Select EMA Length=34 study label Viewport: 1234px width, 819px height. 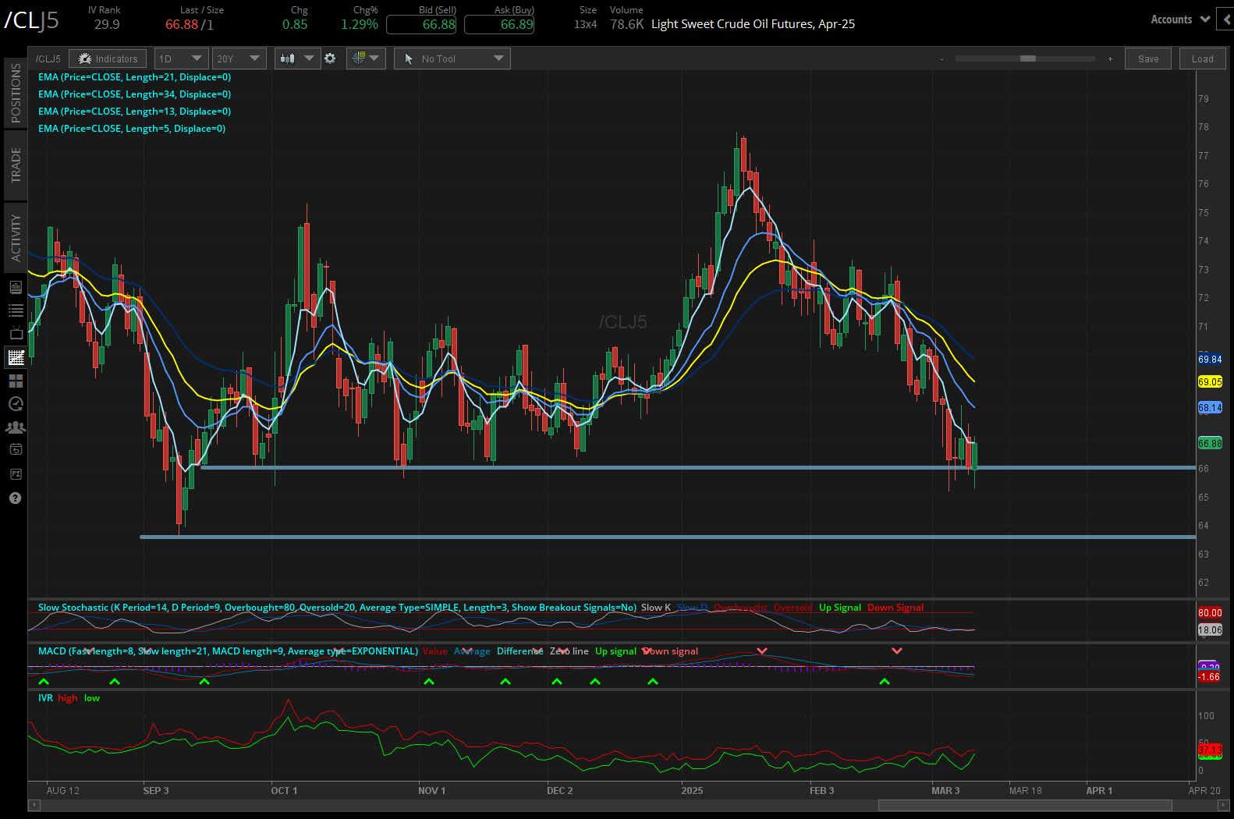point(134,94)
